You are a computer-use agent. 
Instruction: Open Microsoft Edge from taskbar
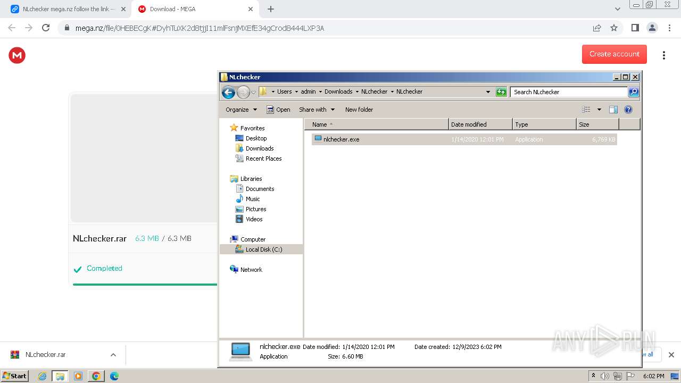(x=114, y=376)
